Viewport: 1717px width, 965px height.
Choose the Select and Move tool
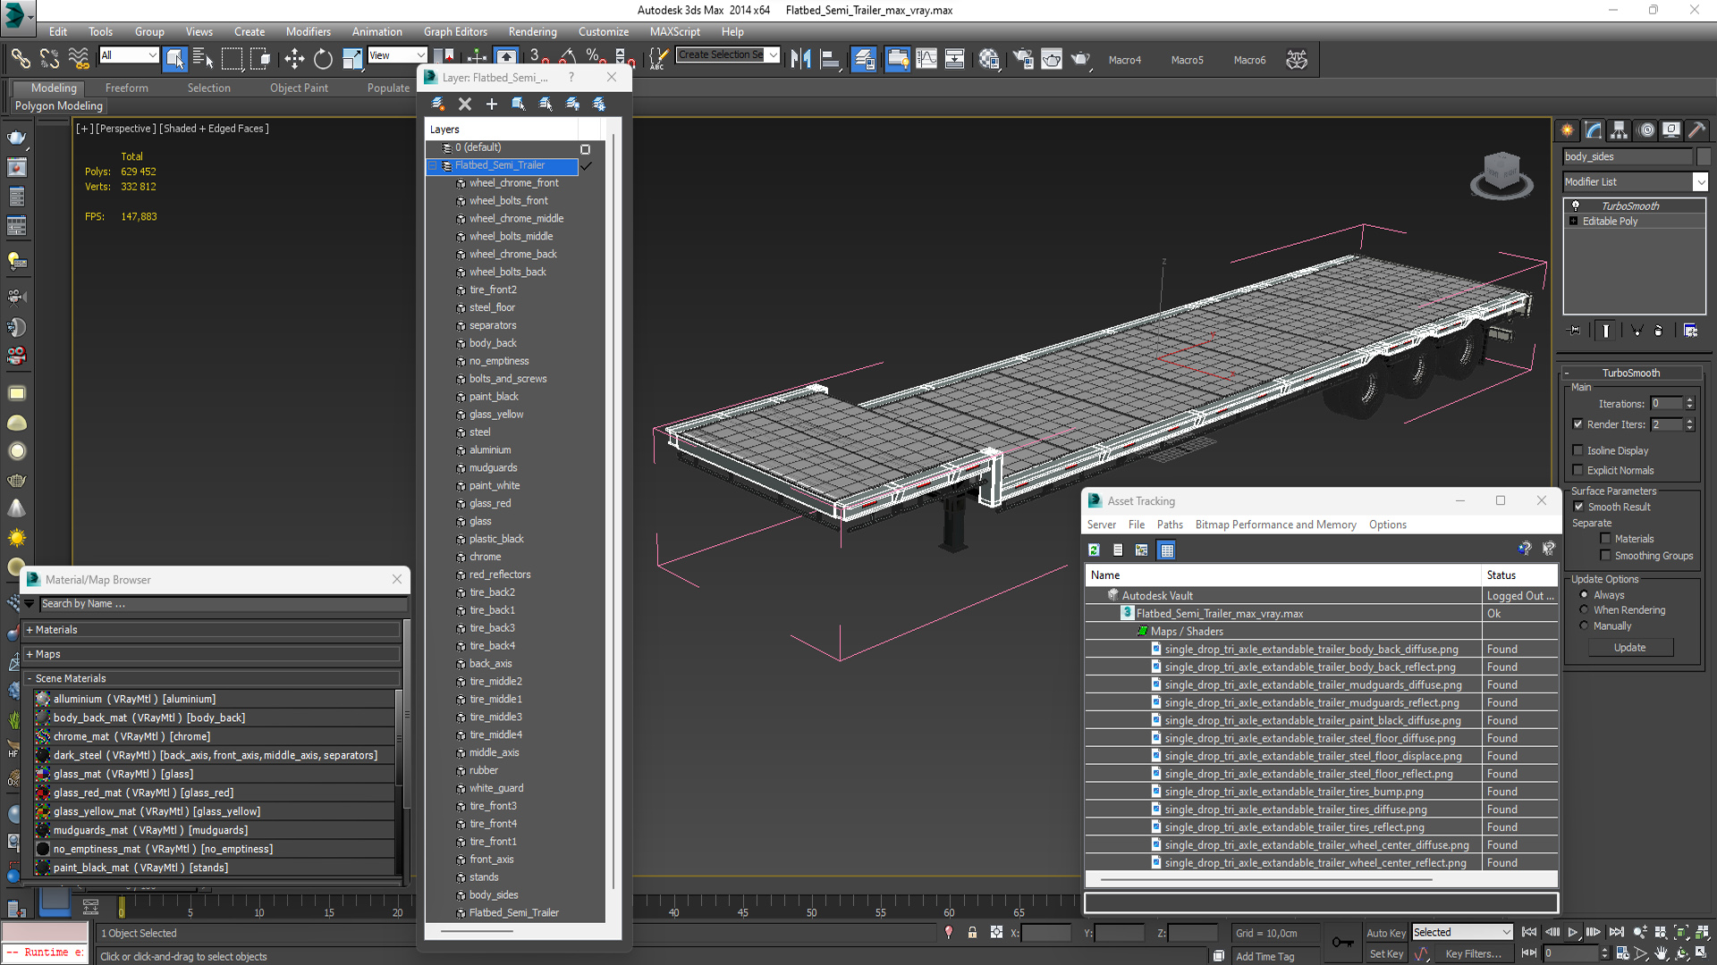click(x=294, y=59)
